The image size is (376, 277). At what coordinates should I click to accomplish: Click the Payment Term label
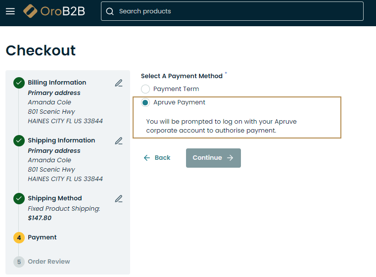click(x=176, y=89)
